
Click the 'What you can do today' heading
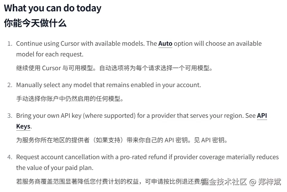[53, 8]
